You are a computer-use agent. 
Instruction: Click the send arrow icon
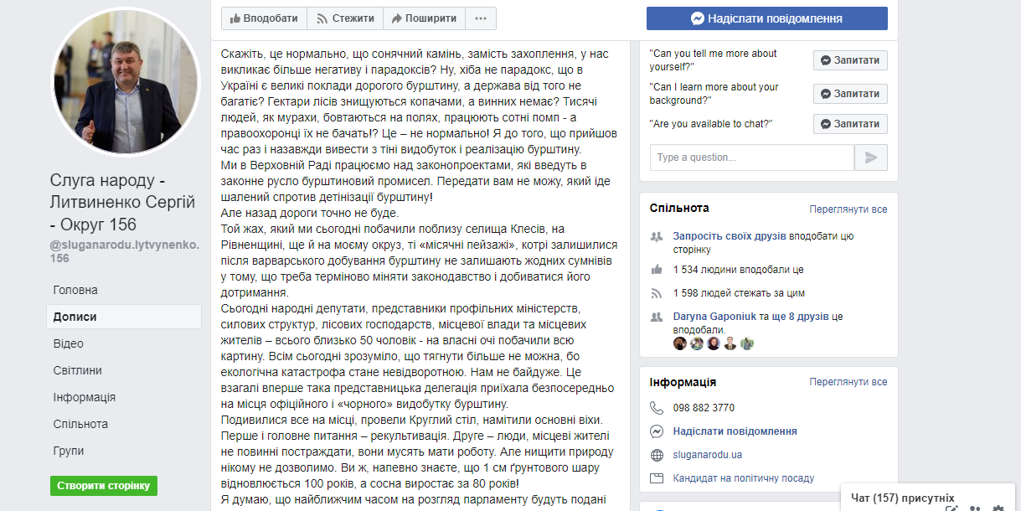point(871,157)
